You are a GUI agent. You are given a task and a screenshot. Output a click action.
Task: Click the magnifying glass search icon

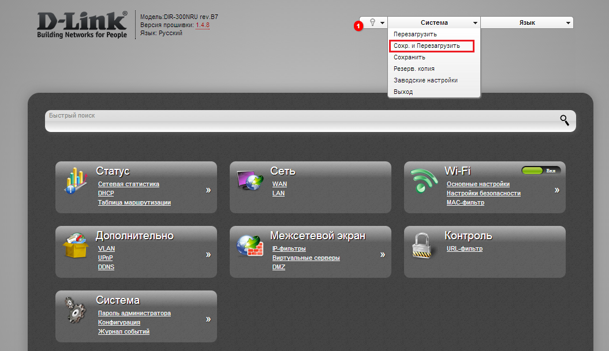pyautogui.click(x=565, y=120)
